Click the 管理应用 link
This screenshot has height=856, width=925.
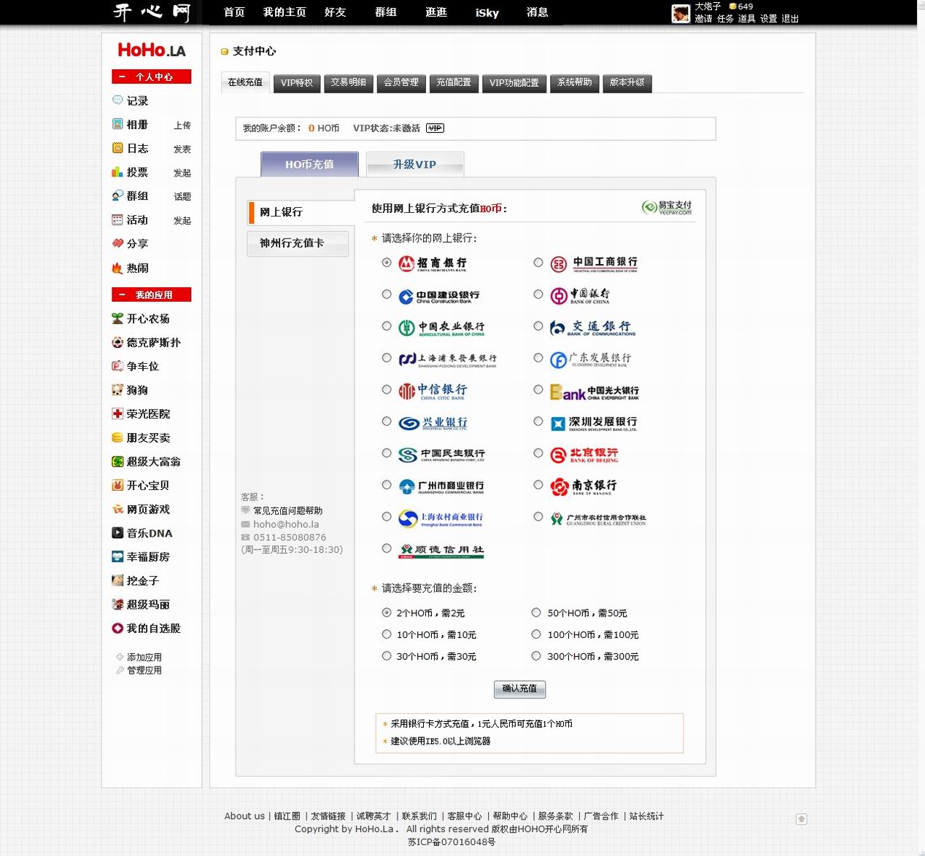pos(144,670)
